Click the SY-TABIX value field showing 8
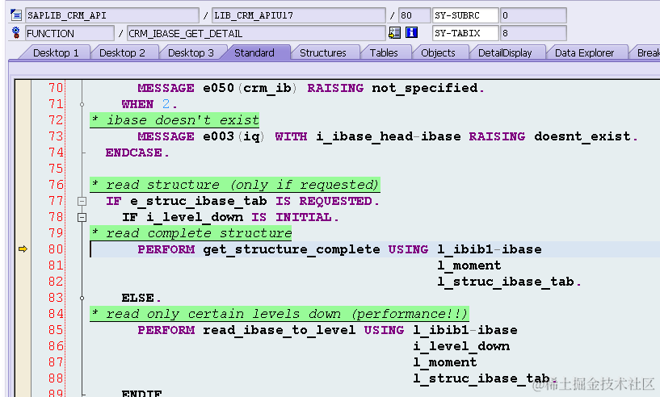The image size is (660, 397). click(x=533, y=33)
